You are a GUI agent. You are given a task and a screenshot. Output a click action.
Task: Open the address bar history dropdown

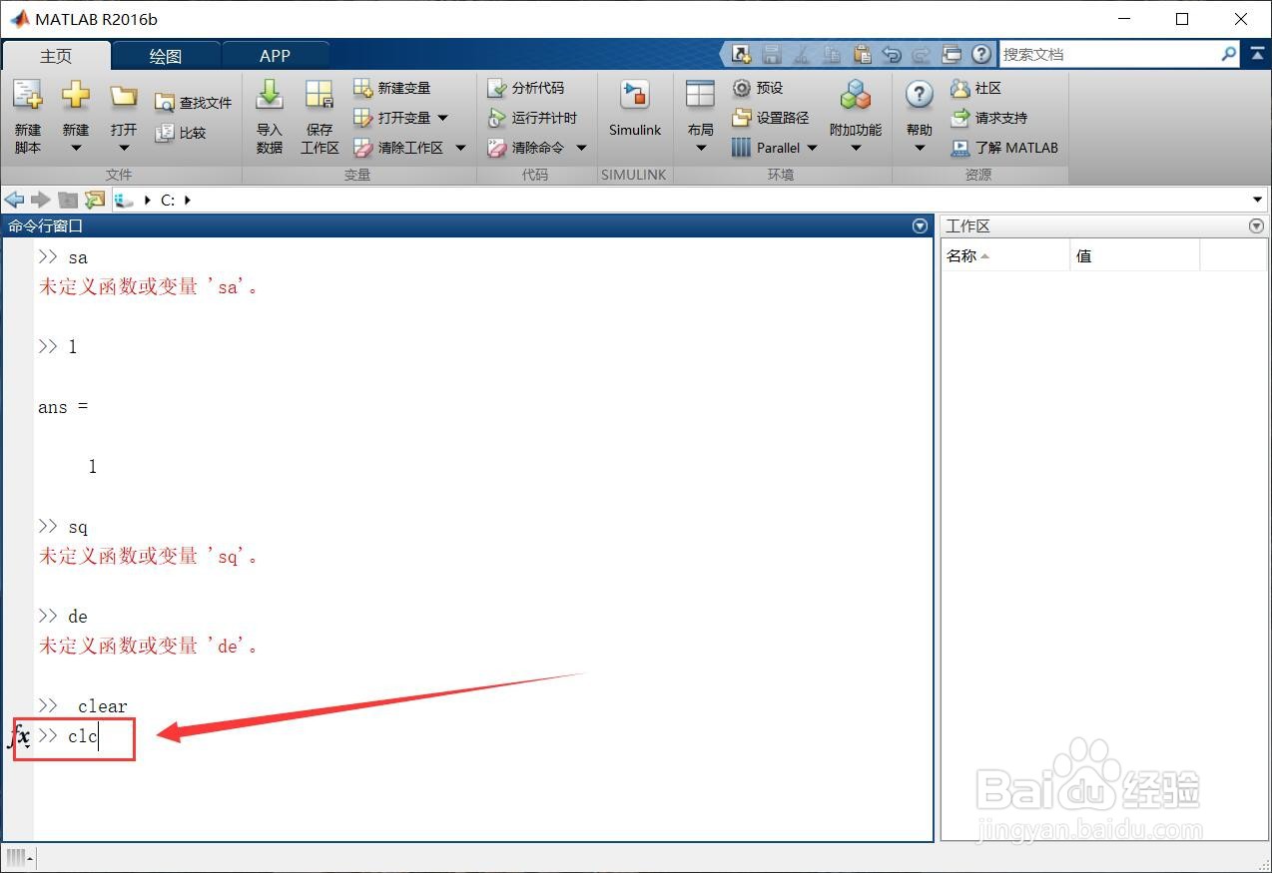[1257, 201]
